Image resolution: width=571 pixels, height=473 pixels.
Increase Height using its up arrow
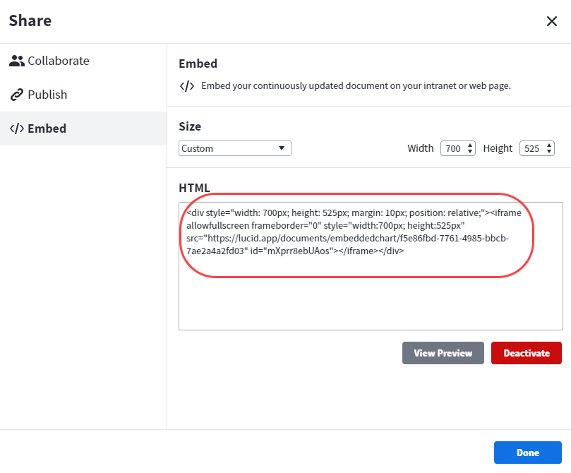(x=550, y=145)
